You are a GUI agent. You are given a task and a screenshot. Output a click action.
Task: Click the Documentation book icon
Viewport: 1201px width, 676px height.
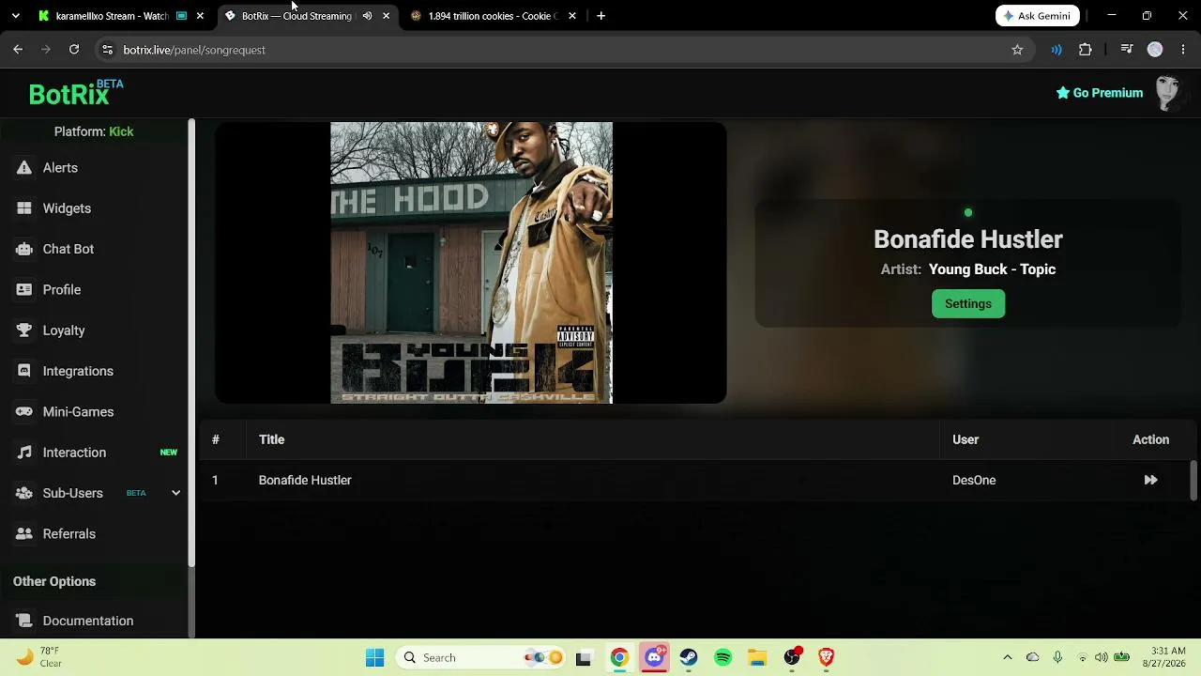coord(24,621)
